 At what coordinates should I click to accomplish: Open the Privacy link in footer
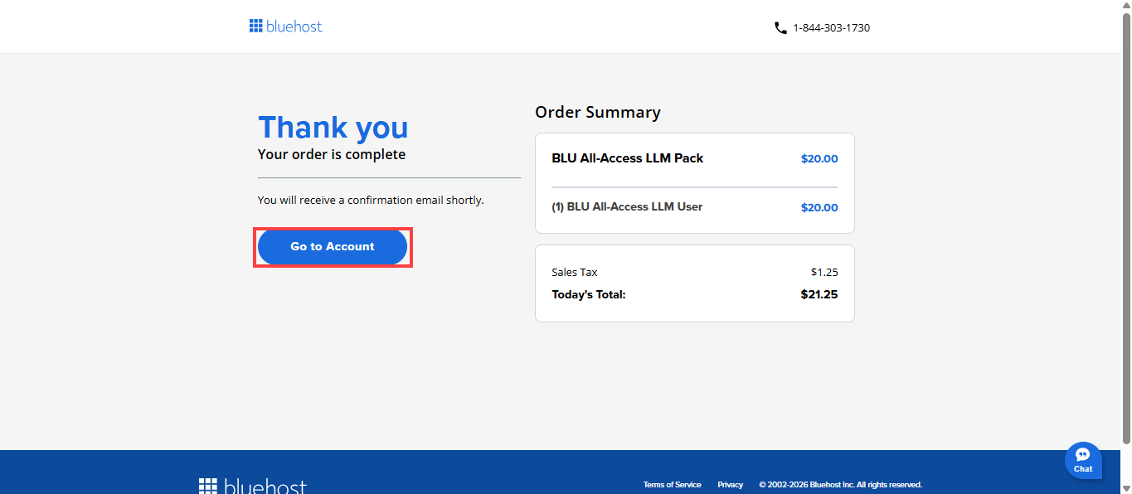[x=730, y=485]
